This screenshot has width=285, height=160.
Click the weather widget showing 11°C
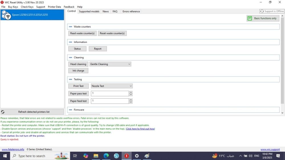click(223, 156)
